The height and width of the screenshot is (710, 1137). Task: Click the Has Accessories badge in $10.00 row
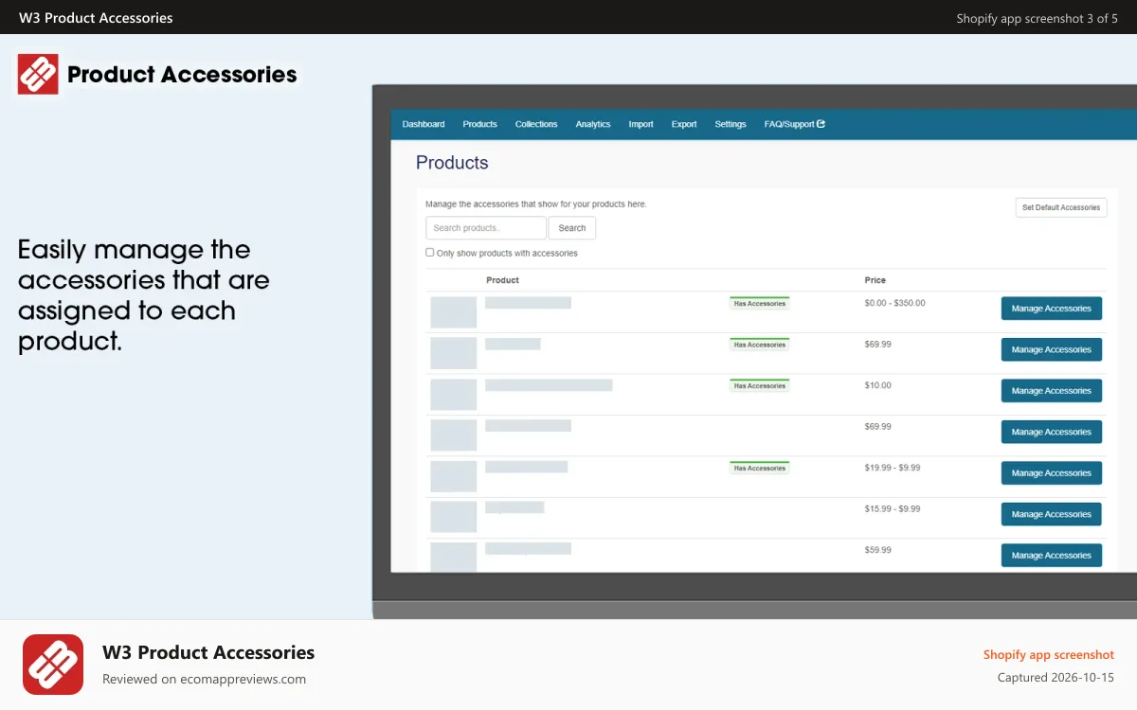click(760, 385)
